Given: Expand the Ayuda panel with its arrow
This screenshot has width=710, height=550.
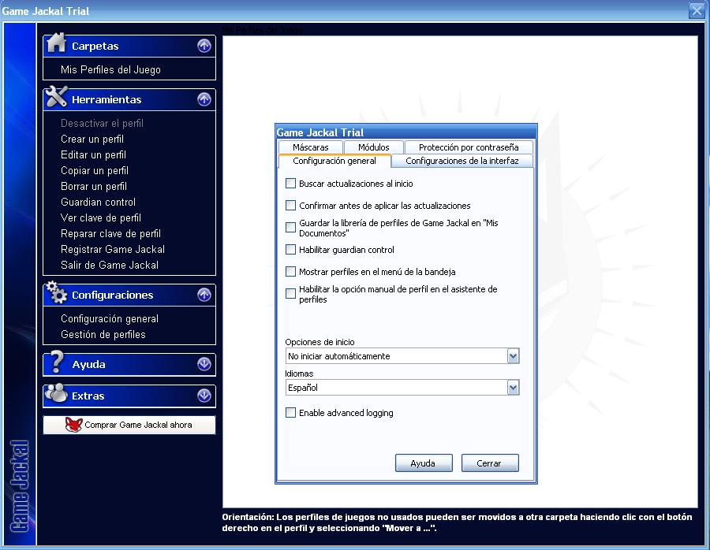Looking at the screenshot, I should coord(204,364).
